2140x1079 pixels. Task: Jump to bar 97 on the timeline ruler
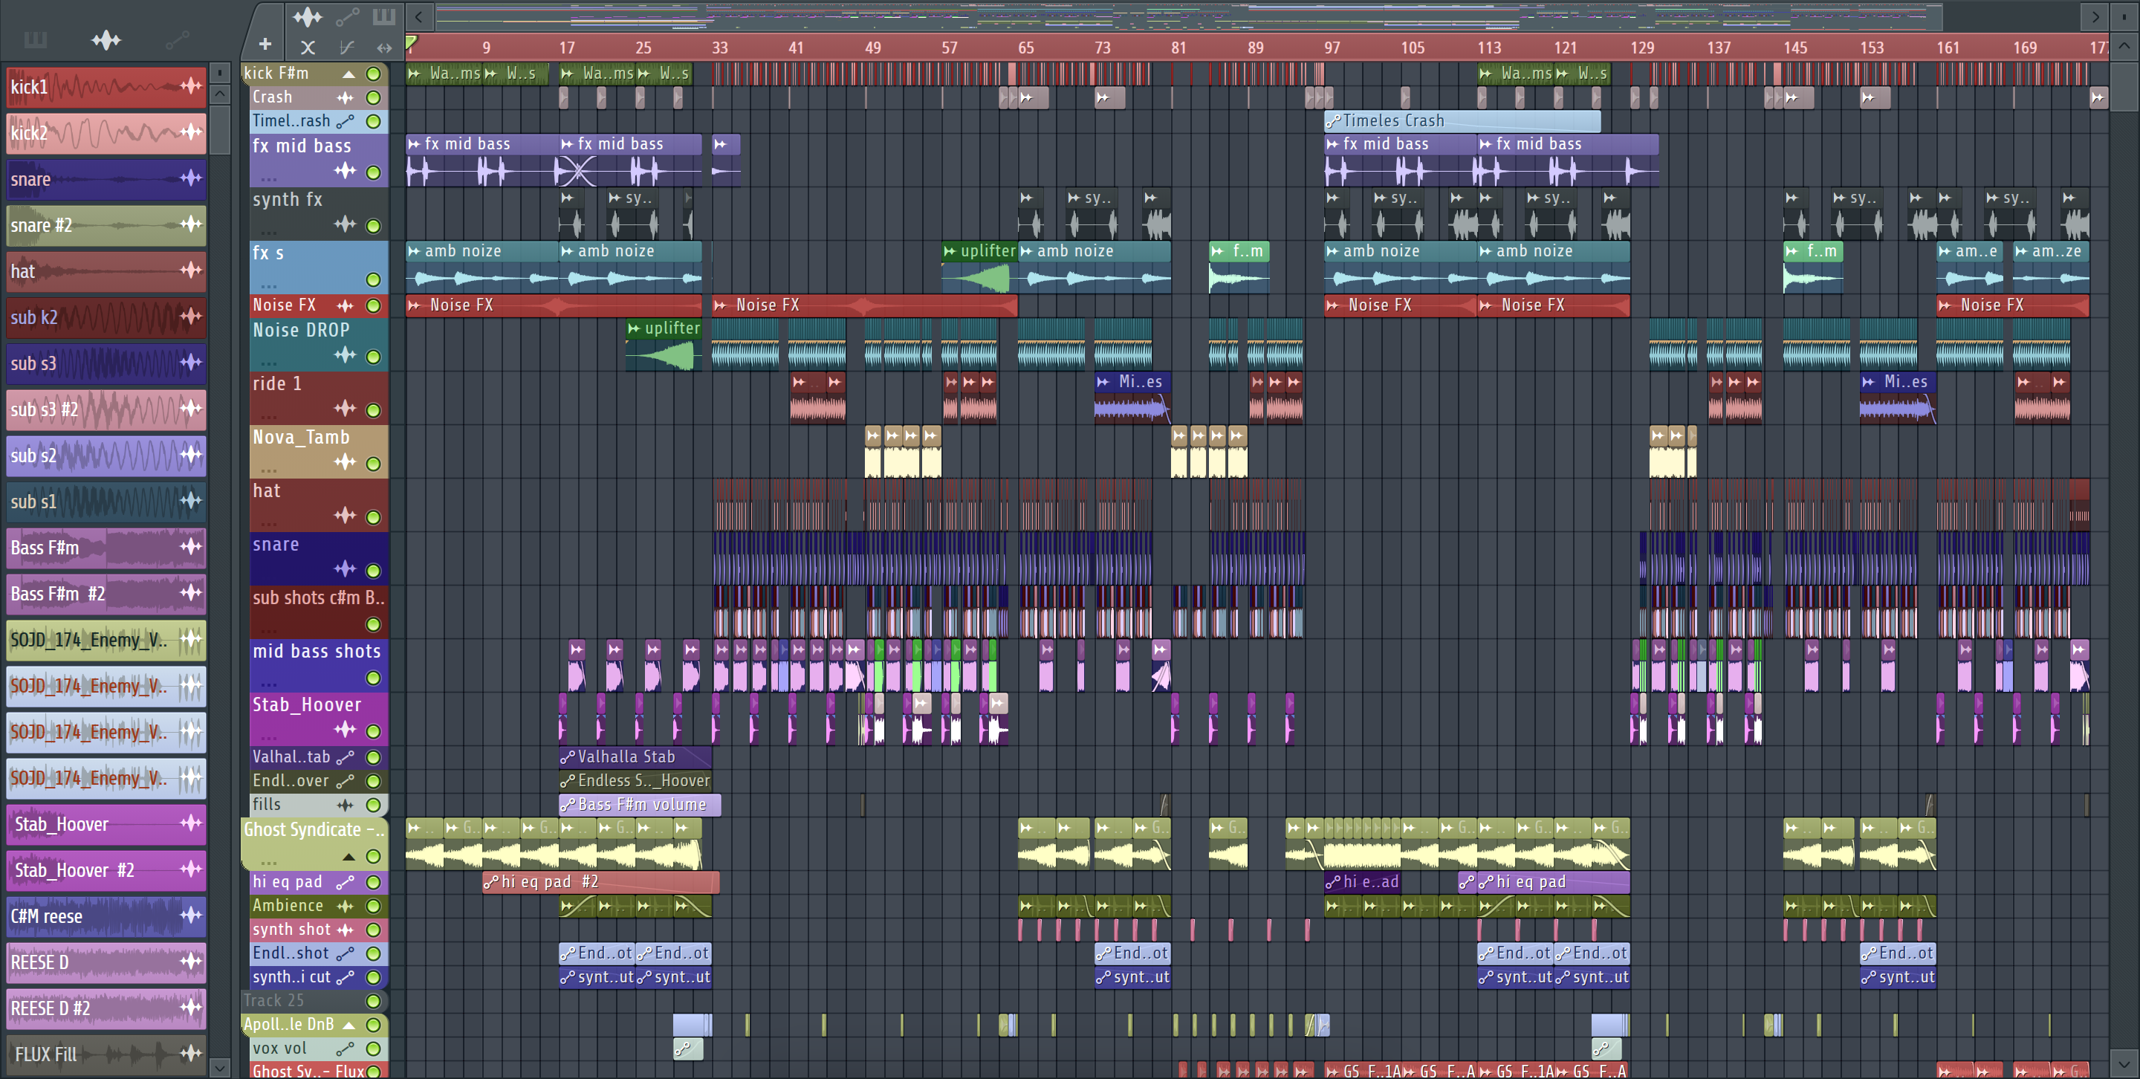(x=1332, y=48)
